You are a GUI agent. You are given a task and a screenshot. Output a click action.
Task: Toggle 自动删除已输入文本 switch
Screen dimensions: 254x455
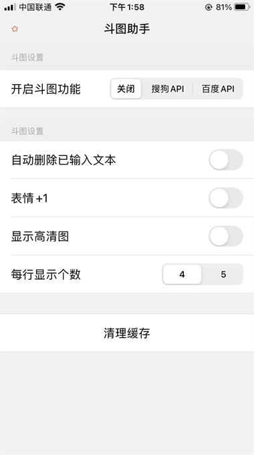click(225, 160)
